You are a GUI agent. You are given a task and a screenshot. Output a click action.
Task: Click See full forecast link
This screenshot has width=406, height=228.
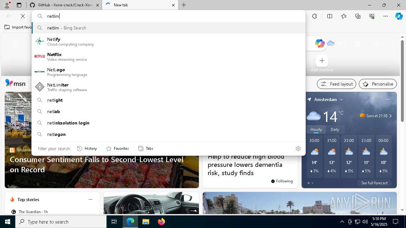(x=374, y=183)
